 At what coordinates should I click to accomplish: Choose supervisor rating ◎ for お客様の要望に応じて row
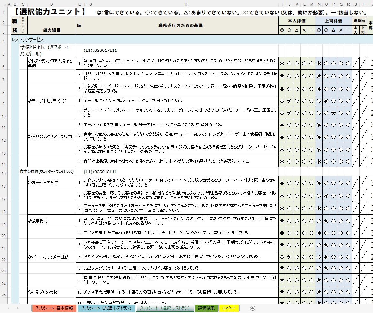coord(319,196)
